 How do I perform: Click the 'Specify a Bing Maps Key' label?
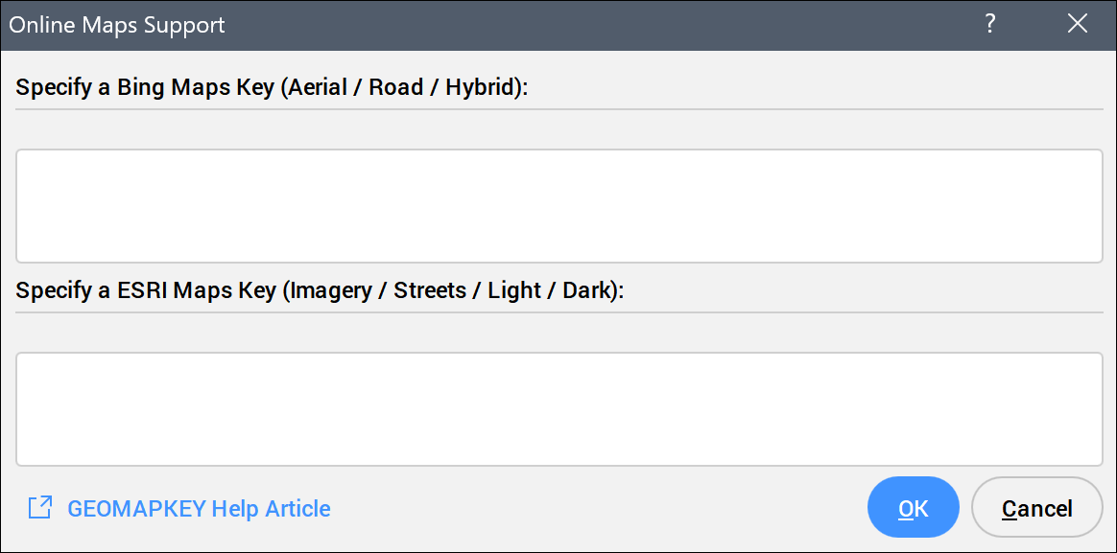point(142,87)
